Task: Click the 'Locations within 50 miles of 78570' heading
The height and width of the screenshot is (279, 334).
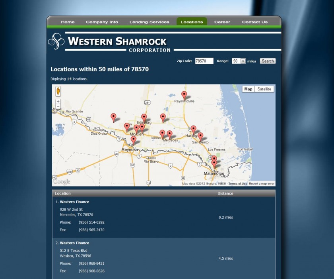Action: (x=100, y=69)
